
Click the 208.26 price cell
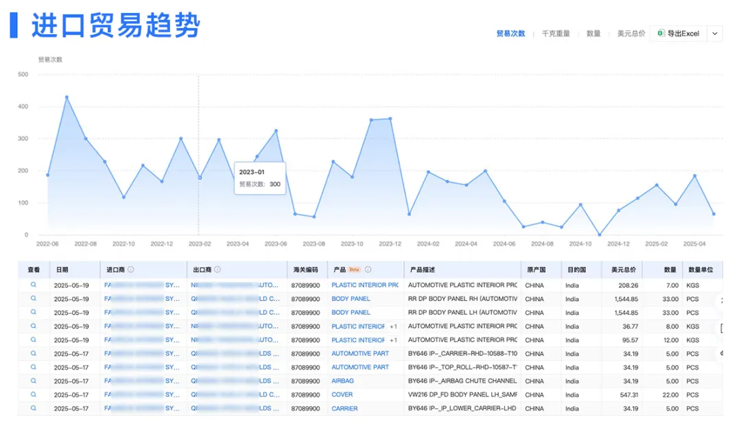628,285
